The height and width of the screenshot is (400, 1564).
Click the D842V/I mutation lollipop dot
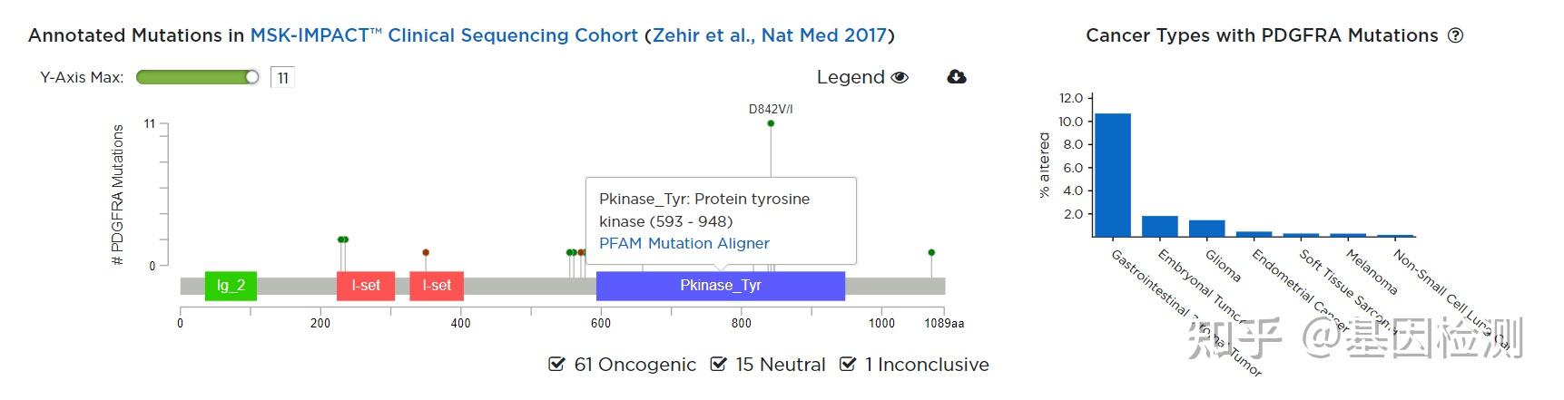[x=771, y=123]
